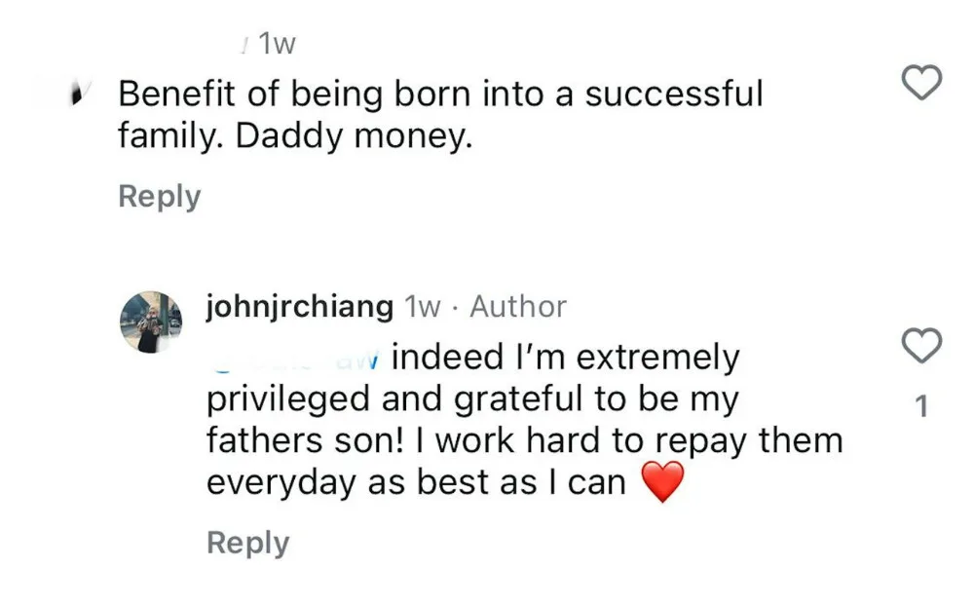Viewport: 974px width, 607px height.
Task: Open johnjrchiang's profile picture
Action: tap(150, 322)
